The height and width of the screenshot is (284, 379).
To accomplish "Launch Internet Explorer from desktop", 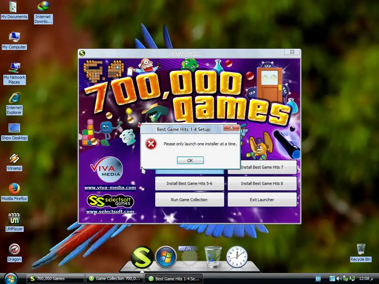I will coord(14,103).
